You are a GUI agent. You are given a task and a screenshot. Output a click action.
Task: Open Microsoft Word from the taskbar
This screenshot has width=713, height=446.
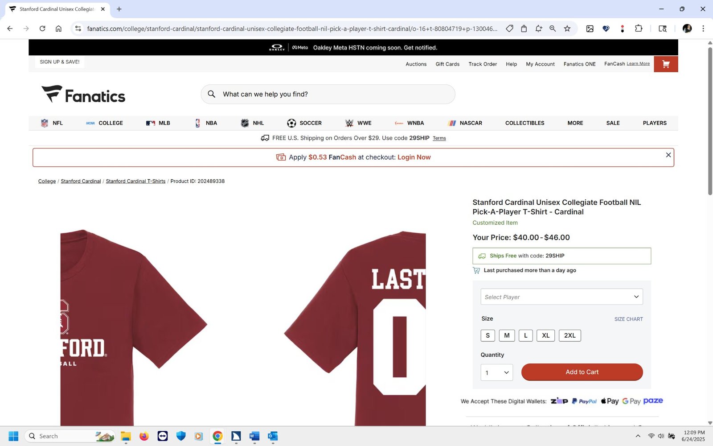(254, 436)
